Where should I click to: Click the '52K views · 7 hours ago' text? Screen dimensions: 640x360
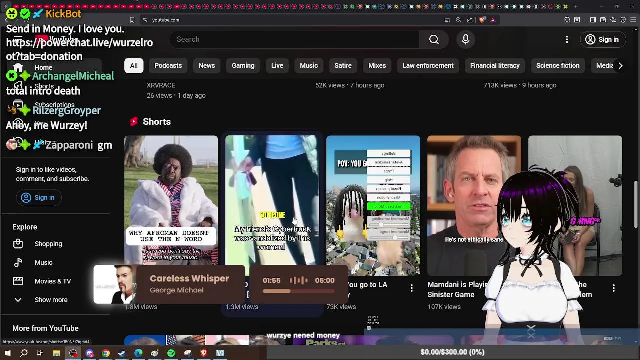(x=350, y=85)
